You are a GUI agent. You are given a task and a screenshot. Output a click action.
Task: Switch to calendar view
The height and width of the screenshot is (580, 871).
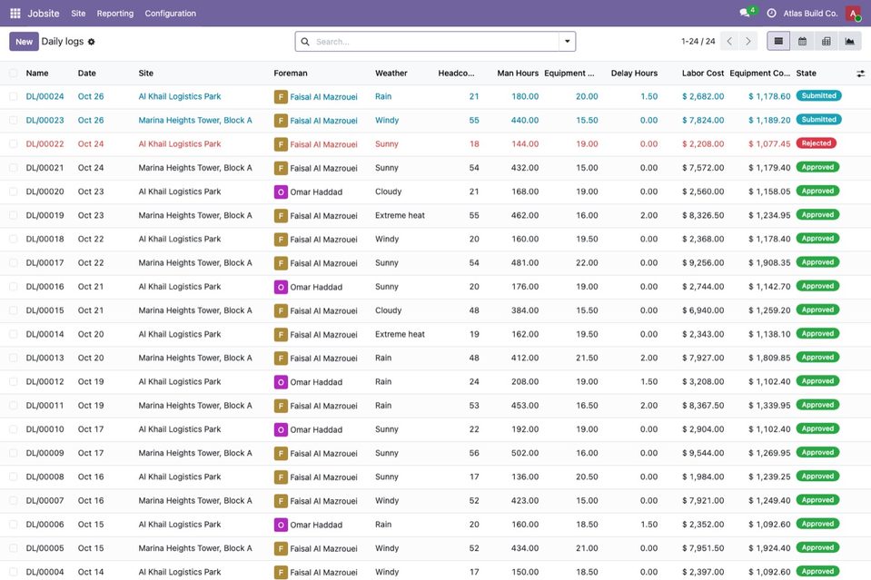point(802,41)
